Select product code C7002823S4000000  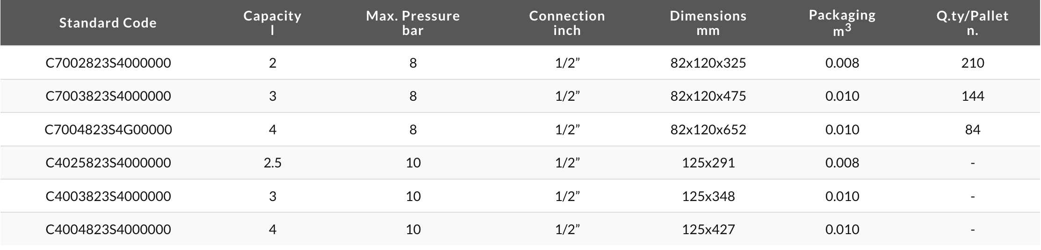[x=108, y=63]
